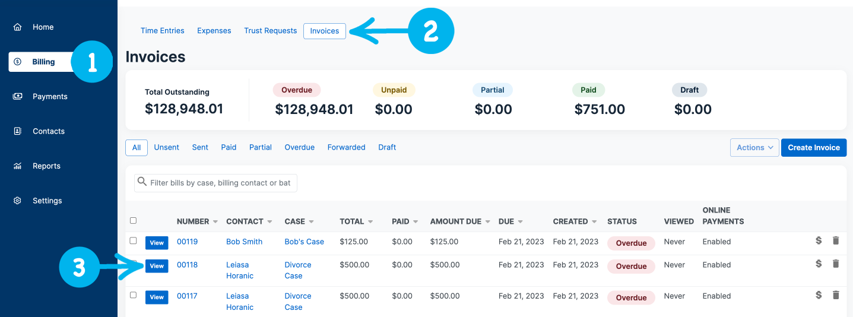
Task: Click the Home icon in sidebar
Action: coord(18,27)
